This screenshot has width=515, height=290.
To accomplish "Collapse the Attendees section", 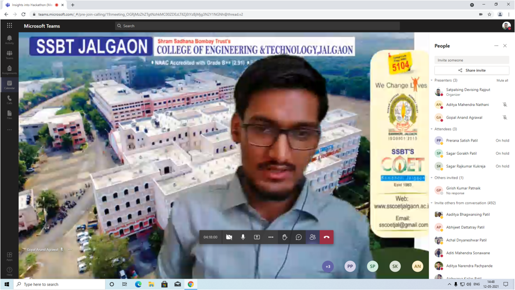I will coord(431,129).
